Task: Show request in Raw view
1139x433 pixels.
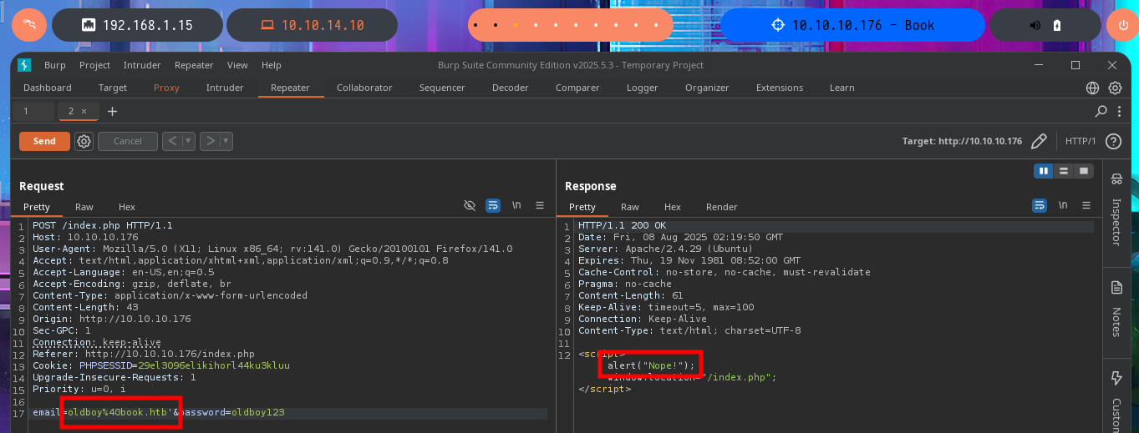Action: click(84, 207)
